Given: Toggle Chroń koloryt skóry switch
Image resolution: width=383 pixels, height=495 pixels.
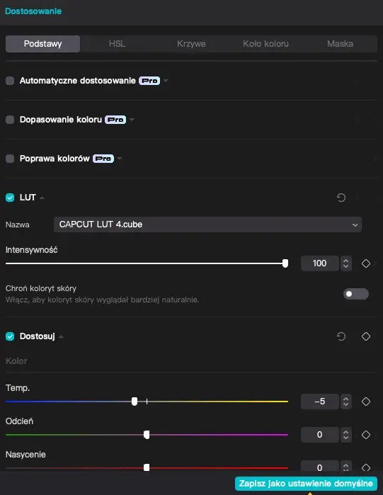Looking at the screenshot, I should [356, 294].
